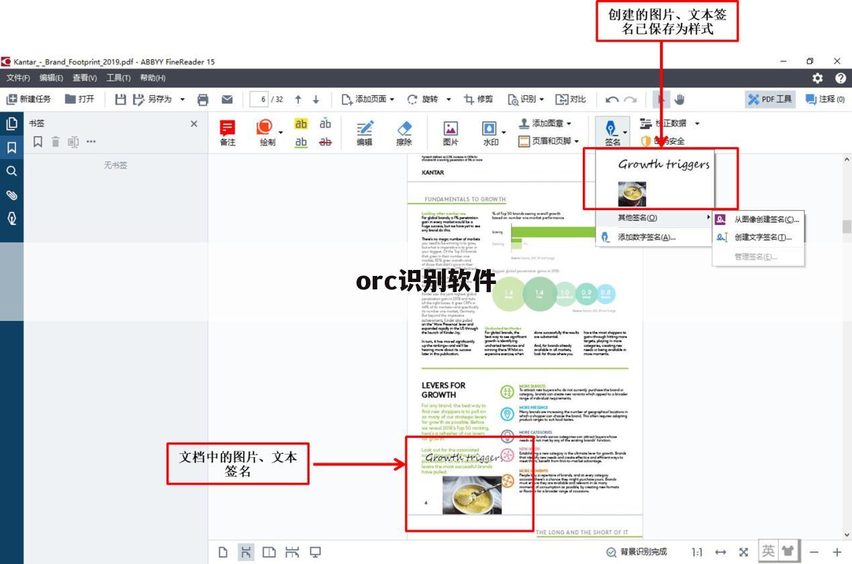Open the Pages panel in sidebar
This screenshot has width=852, height=564.
pyautogui.click(x=11, y=124)
